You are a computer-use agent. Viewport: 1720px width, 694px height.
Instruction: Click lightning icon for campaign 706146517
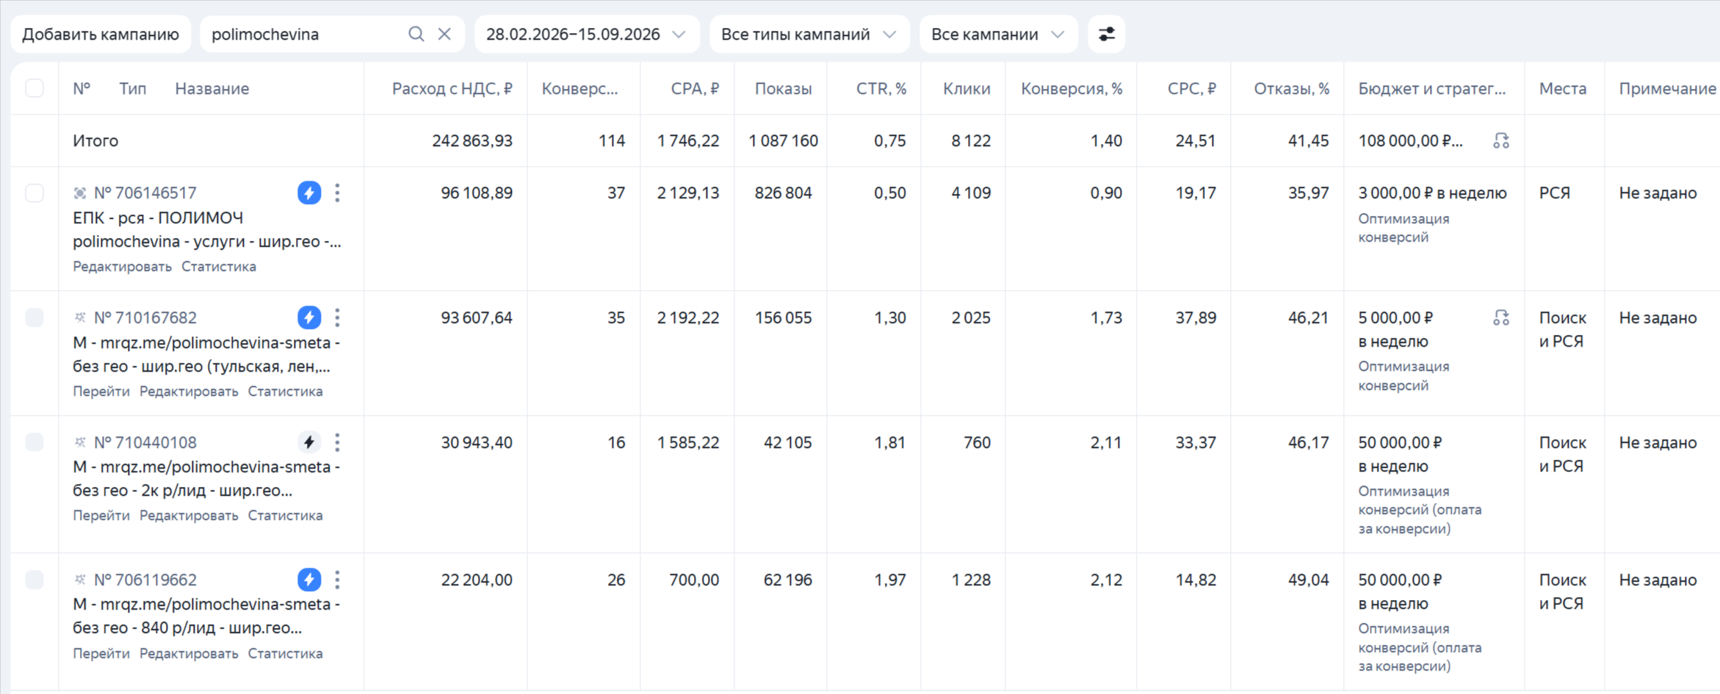(309, 193)
